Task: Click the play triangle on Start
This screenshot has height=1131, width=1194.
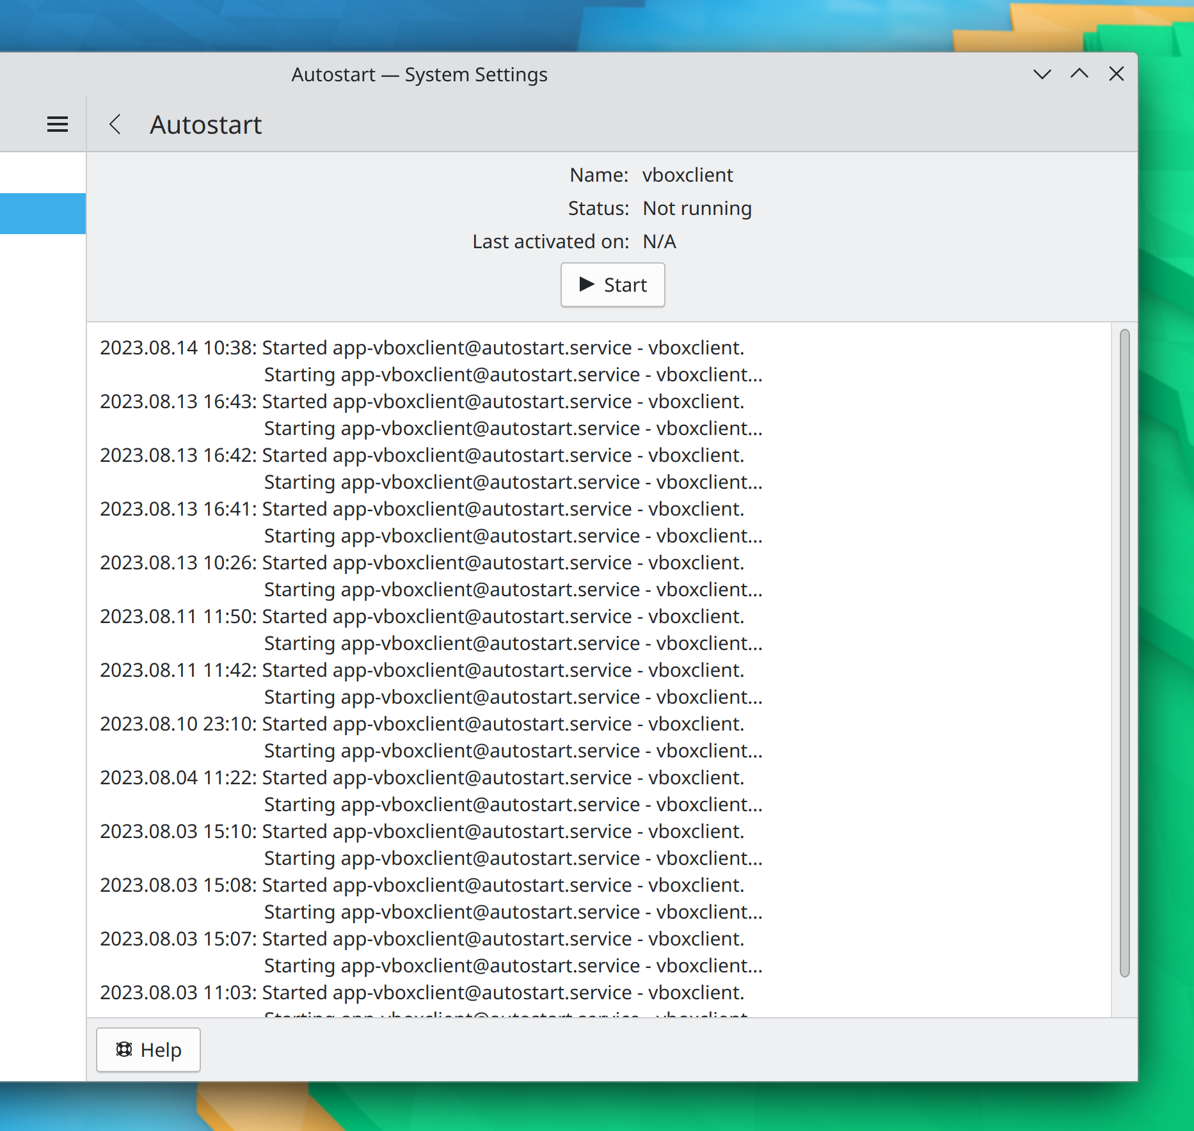Action: tap(587, 285)
